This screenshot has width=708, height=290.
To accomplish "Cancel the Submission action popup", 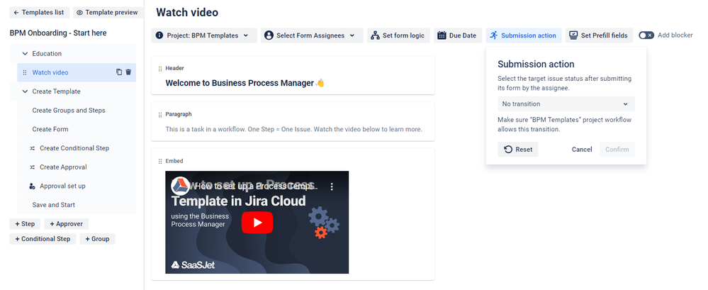I will coord(582,150).
